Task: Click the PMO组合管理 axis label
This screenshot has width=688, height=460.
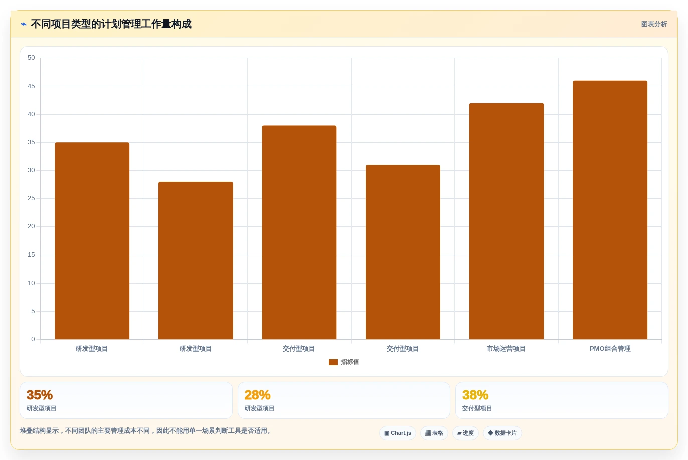Action: click(x=610, y=349)
